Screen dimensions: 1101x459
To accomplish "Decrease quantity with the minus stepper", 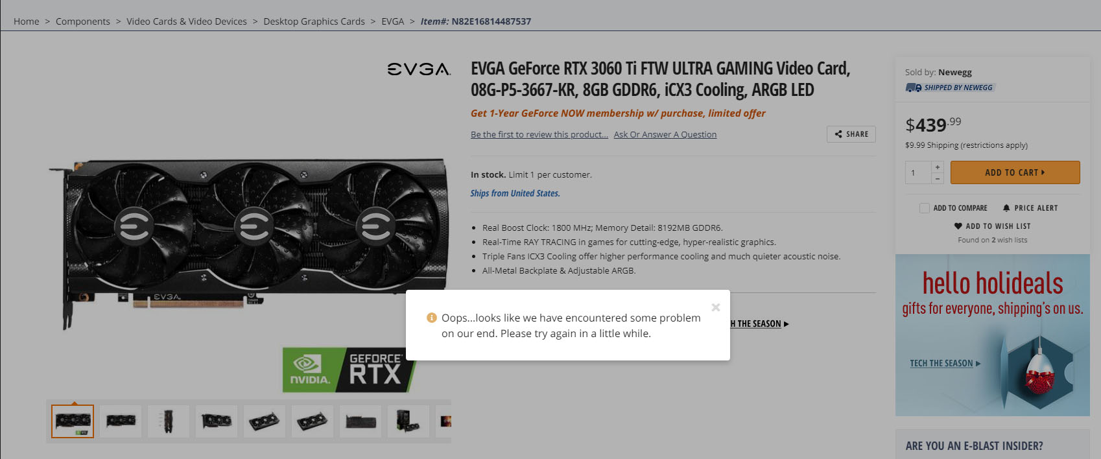I will tap(938, 178).
